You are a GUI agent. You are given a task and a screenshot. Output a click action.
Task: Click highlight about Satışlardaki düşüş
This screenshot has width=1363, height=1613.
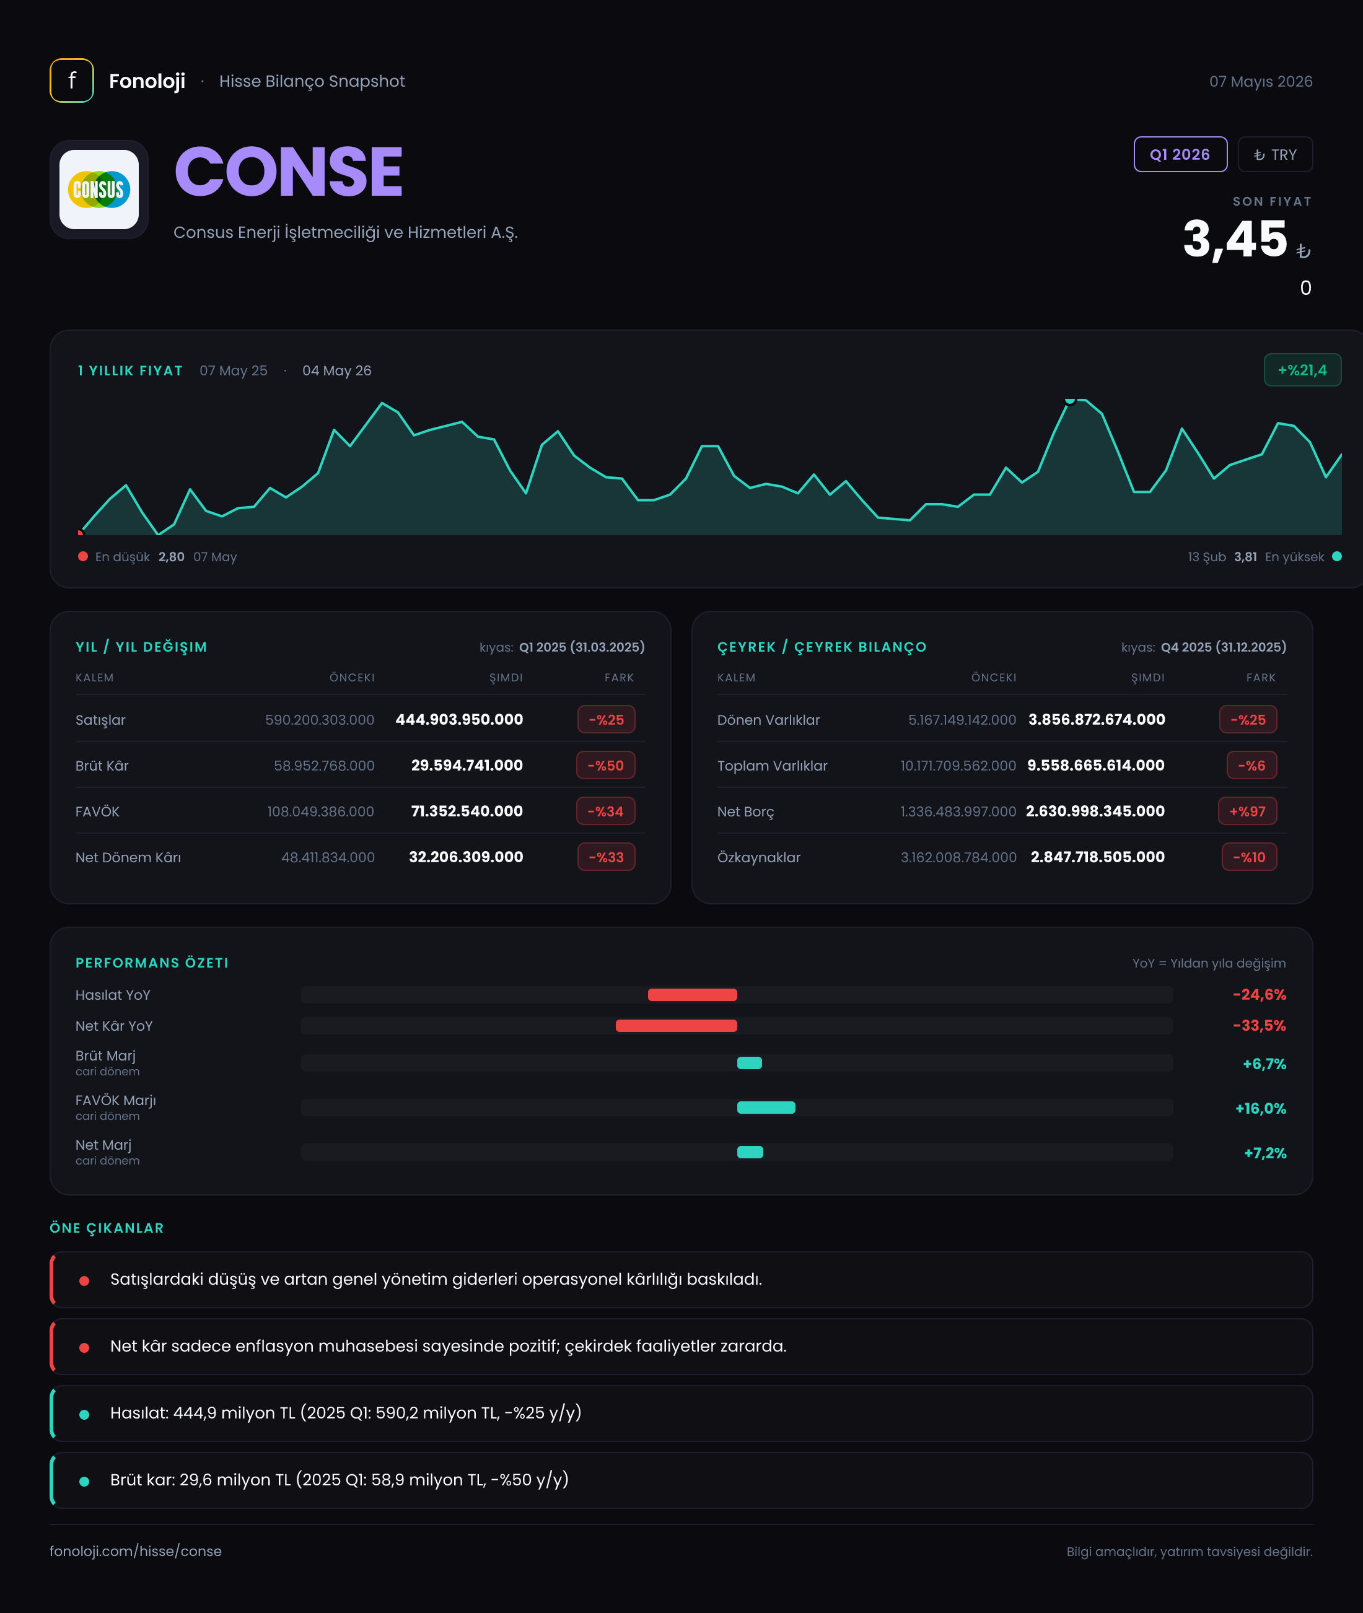[x=681, y=1279]
